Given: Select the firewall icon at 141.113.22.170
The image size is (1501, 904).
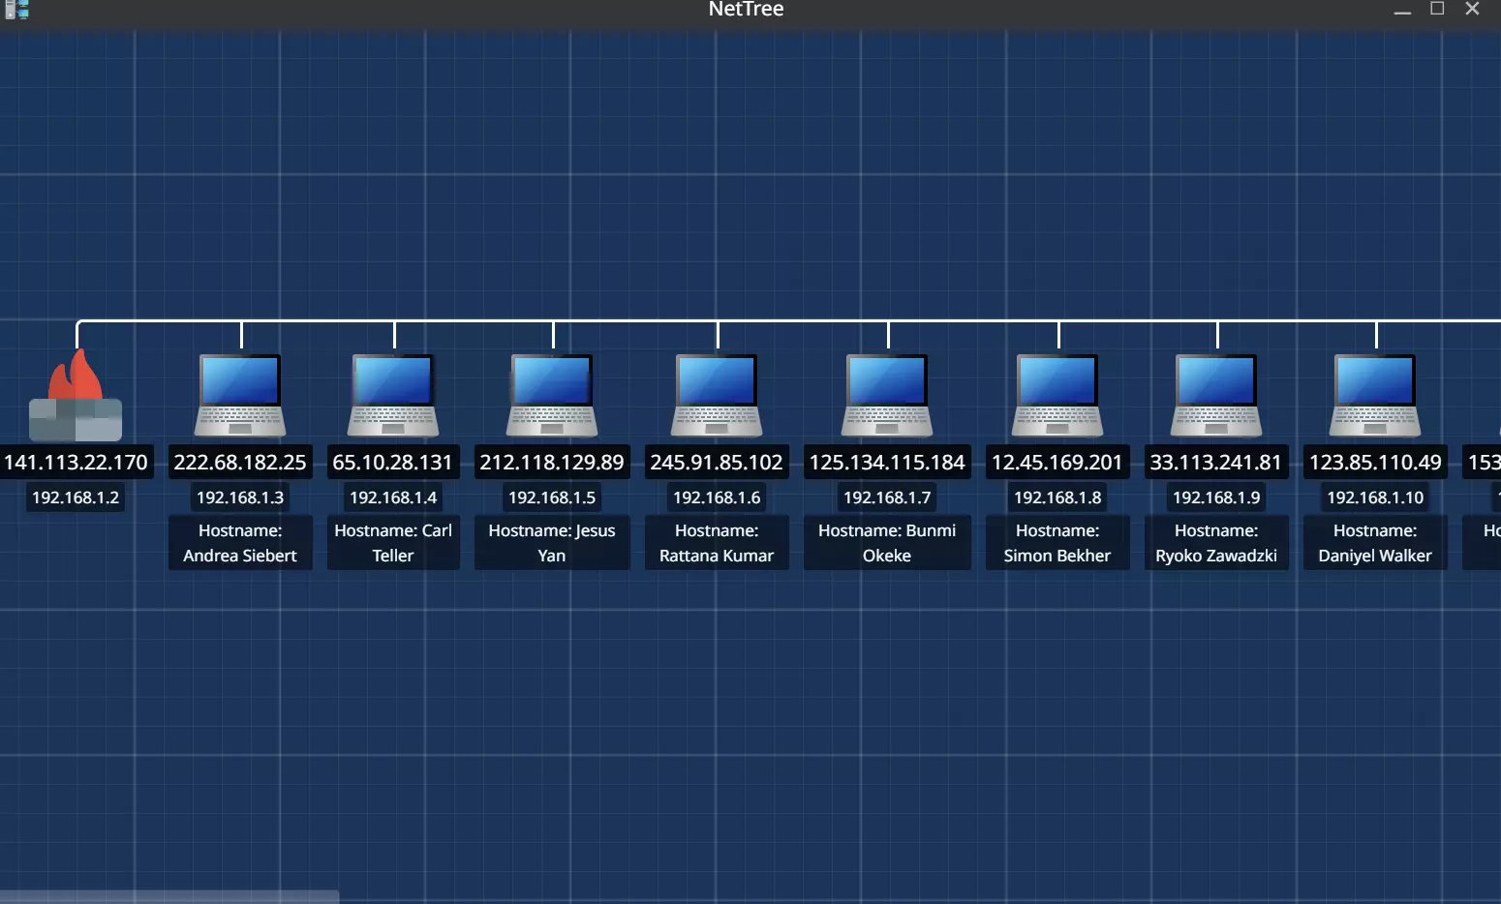Looking at the screenshot, I should coord(76,398).
